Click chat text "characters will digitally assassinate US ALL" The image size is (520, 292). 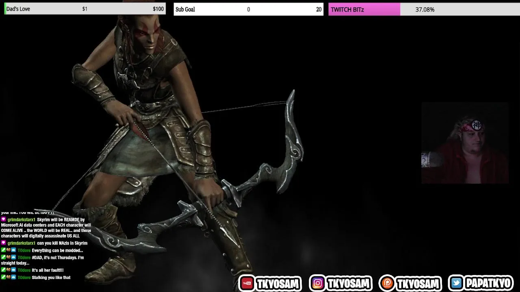pyautogui.click(x=40, y=236)
